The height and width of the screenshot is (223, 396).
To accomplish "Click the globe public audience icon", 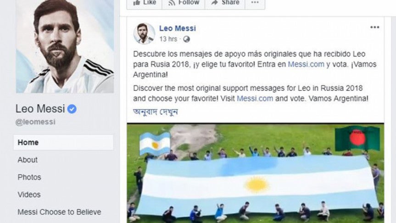I will pyautogui.click(x=186, y=39).
